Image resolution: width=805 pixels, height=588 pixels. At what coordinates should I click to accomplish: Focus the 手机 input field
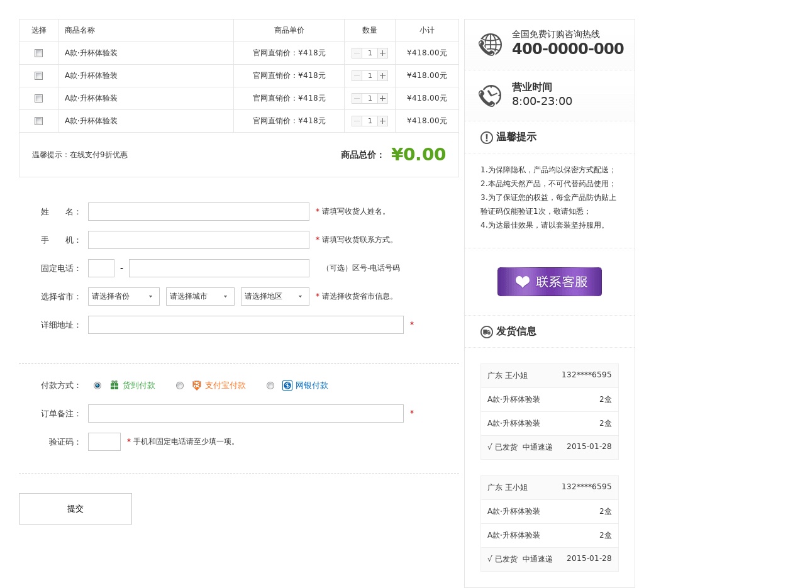[199, 240]
